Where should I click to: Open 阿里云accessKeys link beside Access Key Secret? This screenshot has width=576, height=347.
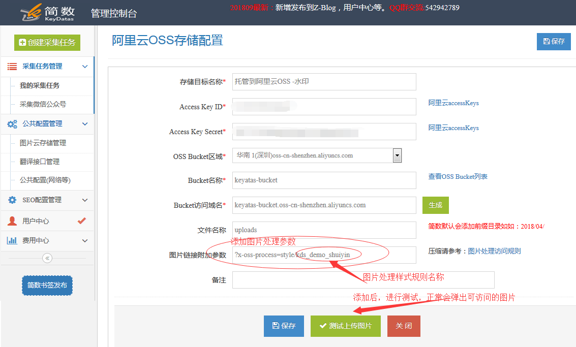[x=453, y=128]
